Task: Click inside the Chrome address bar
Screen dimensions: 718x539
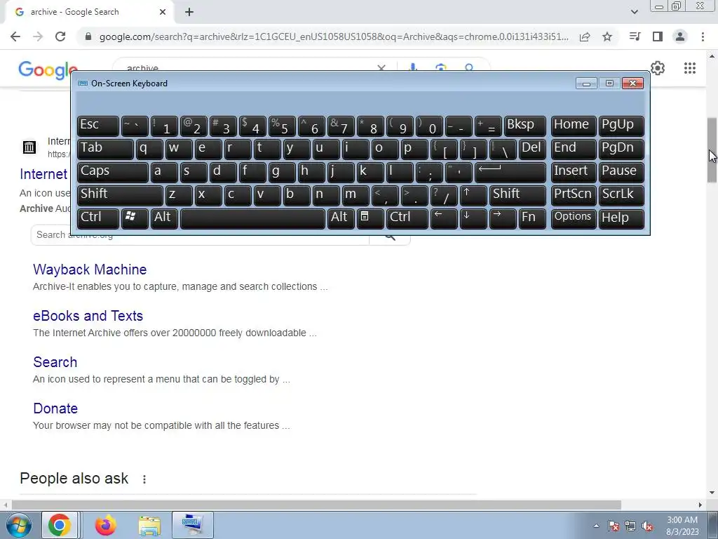Action: [333, 36]
